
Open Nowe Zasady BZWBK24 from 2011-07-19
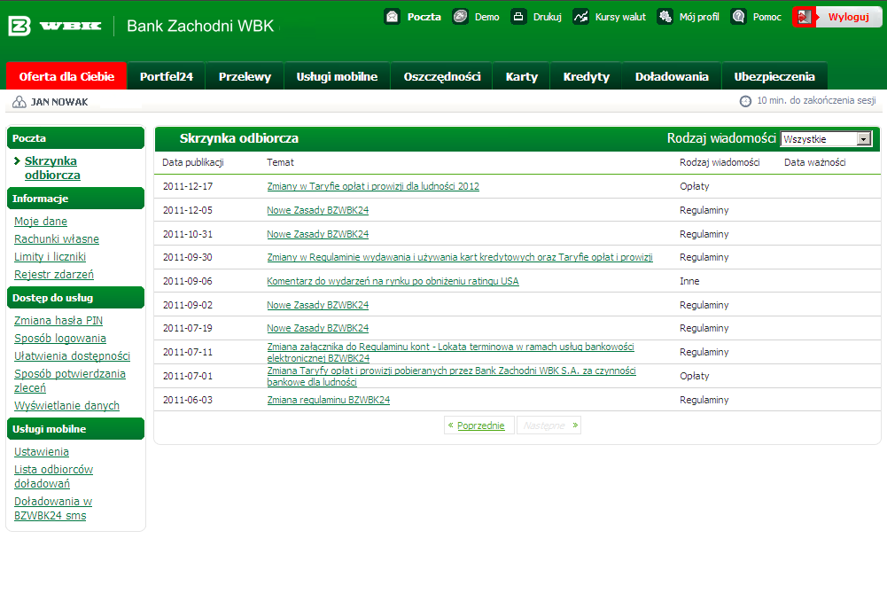click(x=317, y=328)
